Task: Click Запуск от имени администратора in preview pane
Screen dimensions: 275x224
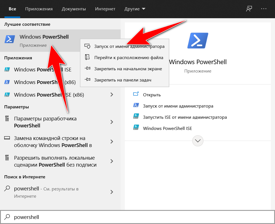Action: pyautogui.click(x=178, y=106)
